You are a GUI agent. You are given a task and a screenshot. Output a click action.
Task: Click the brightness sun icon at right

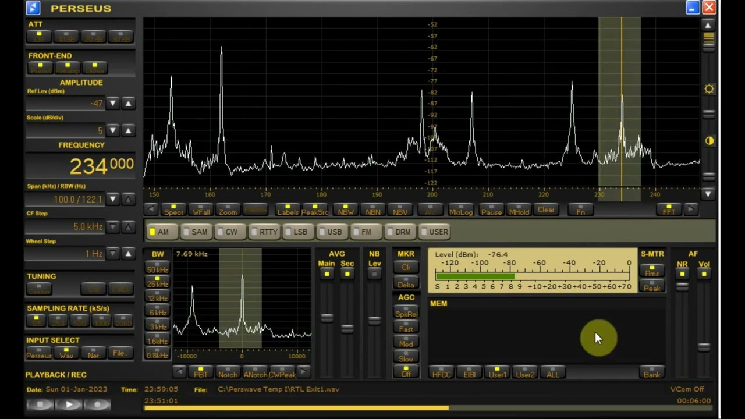click(x=709, y=89)
